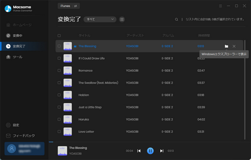Click the now-playing album art in player bar
Viewport: 251px width, 160px height.
(x=62, y=151)
